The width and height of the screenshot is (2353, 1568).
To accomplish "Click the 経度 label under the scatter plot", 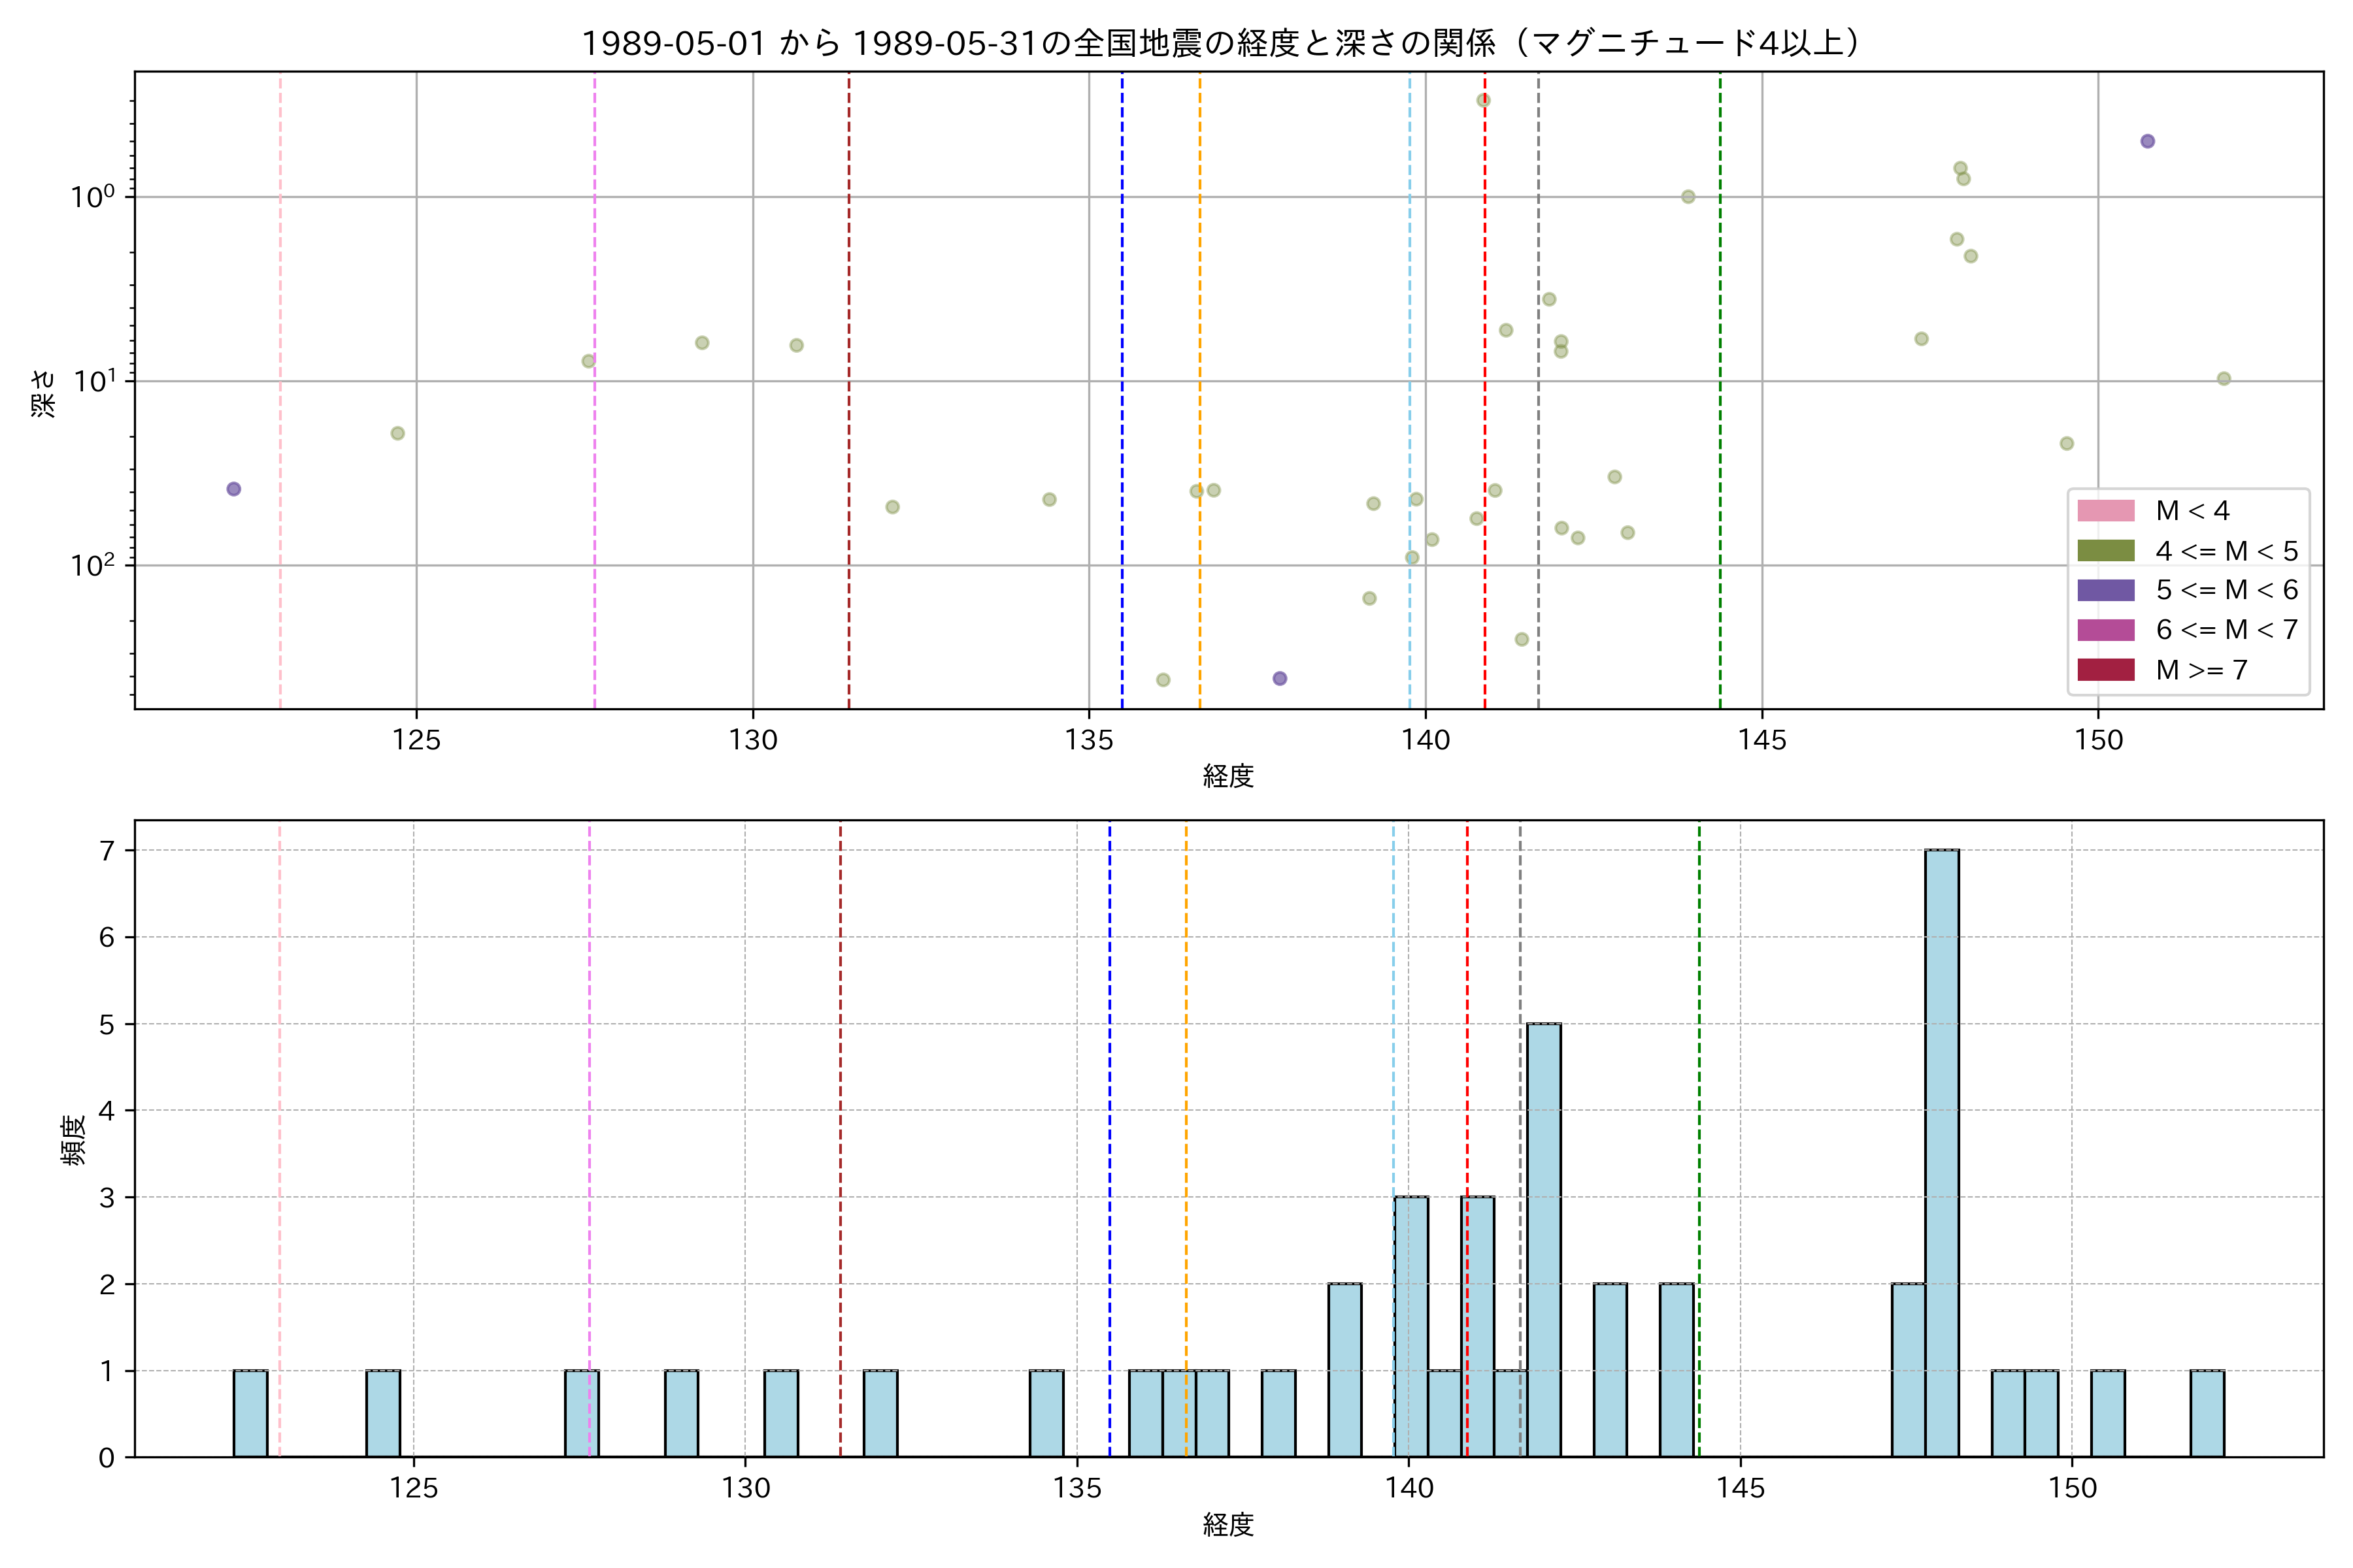I will point(1227,776).
